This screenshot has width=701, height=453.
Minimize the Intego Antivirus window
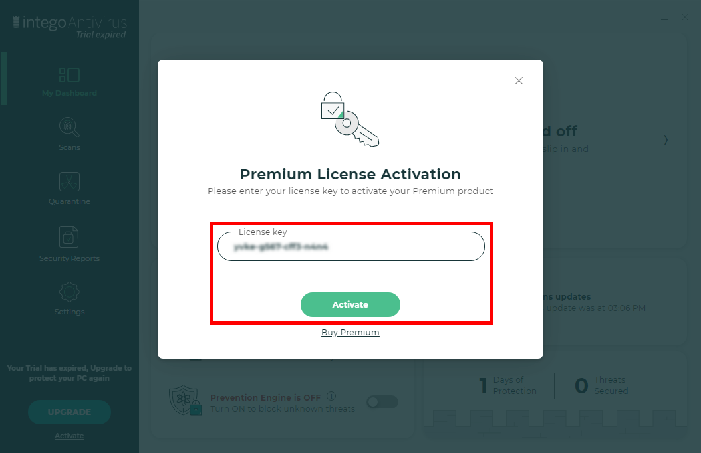tap(664, 18)
